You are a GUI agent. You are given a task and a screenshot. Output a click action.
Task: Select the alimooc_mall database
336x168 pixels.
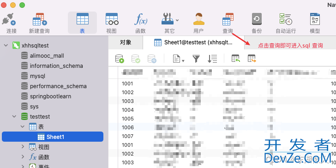pos(47,56)
